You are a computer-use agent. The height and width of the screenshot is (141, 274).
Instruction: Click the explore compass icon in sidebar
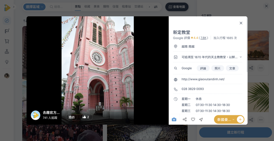[x=7, y=21]
